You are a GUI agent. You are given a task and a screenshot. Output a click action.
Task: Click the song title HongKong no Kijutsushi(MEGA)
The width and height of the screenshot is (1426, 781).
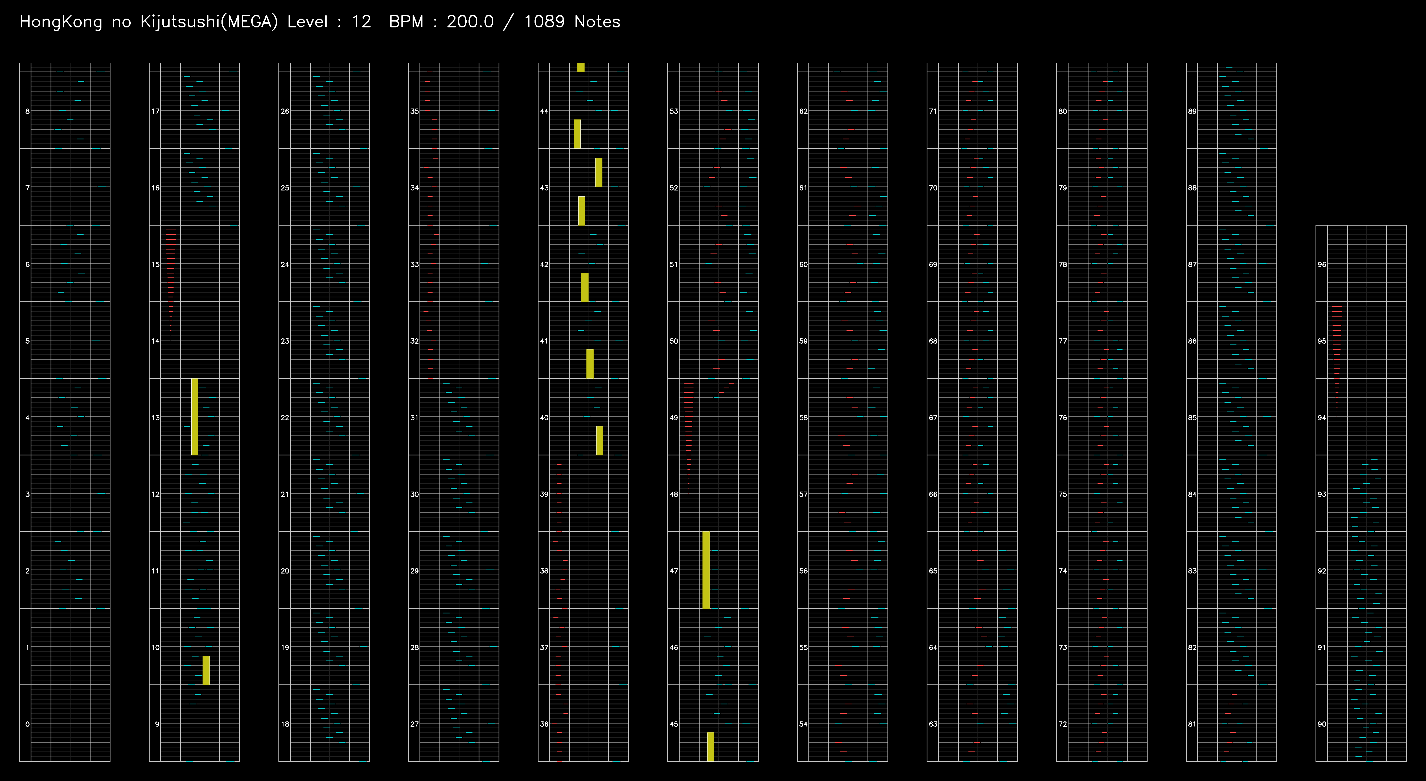point(148,22)
